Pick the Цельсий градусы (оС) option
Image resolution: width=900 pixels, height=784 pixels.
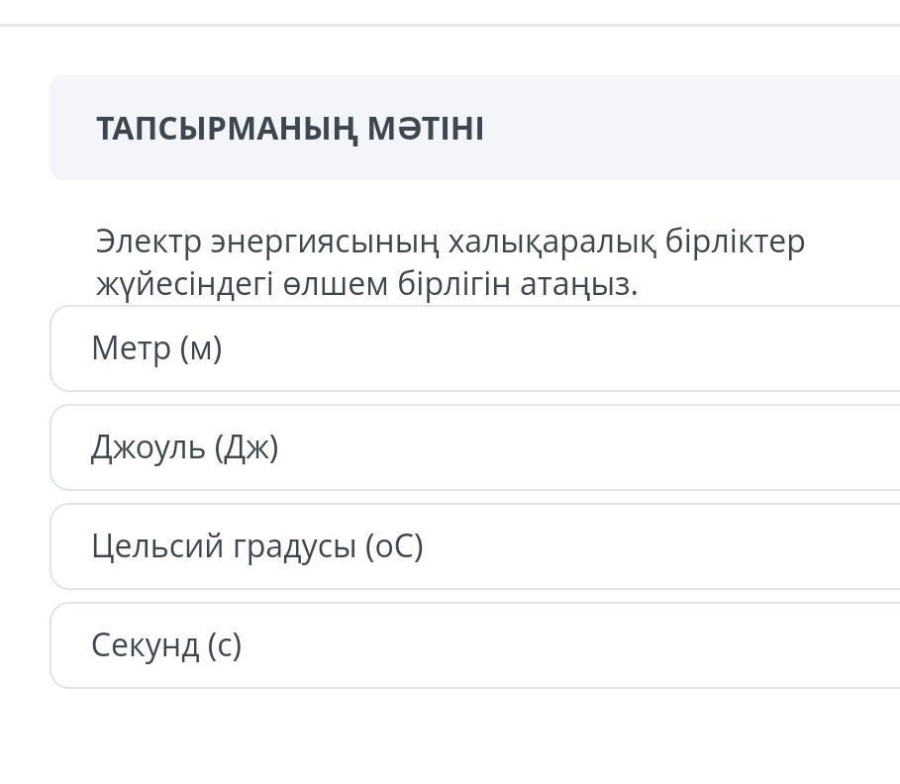(x=475, y=546)
